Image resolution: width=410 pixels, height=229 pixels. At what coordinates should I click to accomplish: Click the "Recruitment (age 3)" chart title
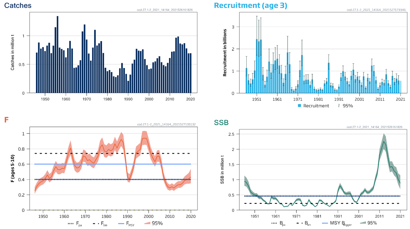click(x=250, y=5)
